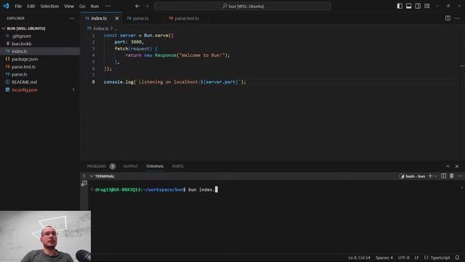The width and height of the screenshot is (465, 262).
Task: Toggle the bottom panel layout icon
Action: point(408,6)
